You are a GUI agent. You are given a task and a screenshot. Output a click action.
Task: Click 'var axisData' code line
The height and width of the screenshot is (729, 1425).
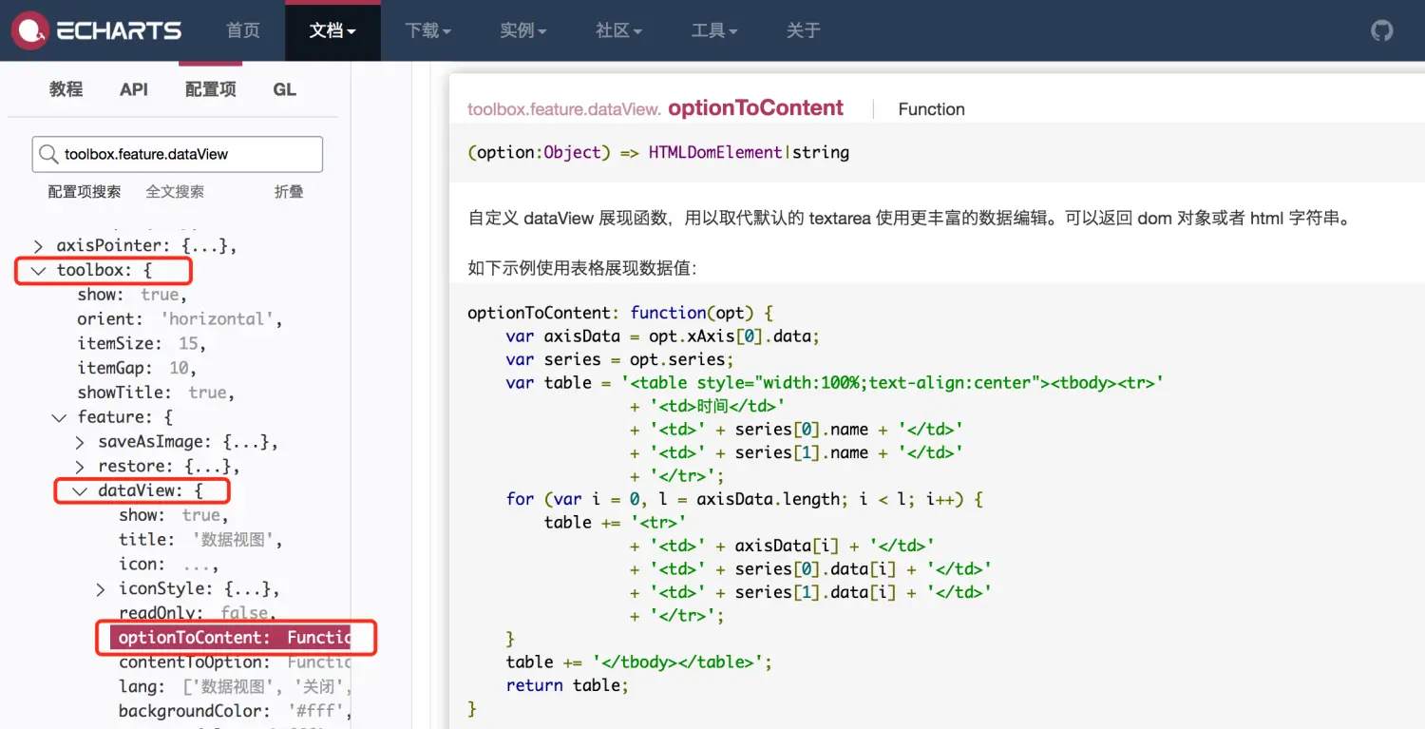[x=662, y=336]
